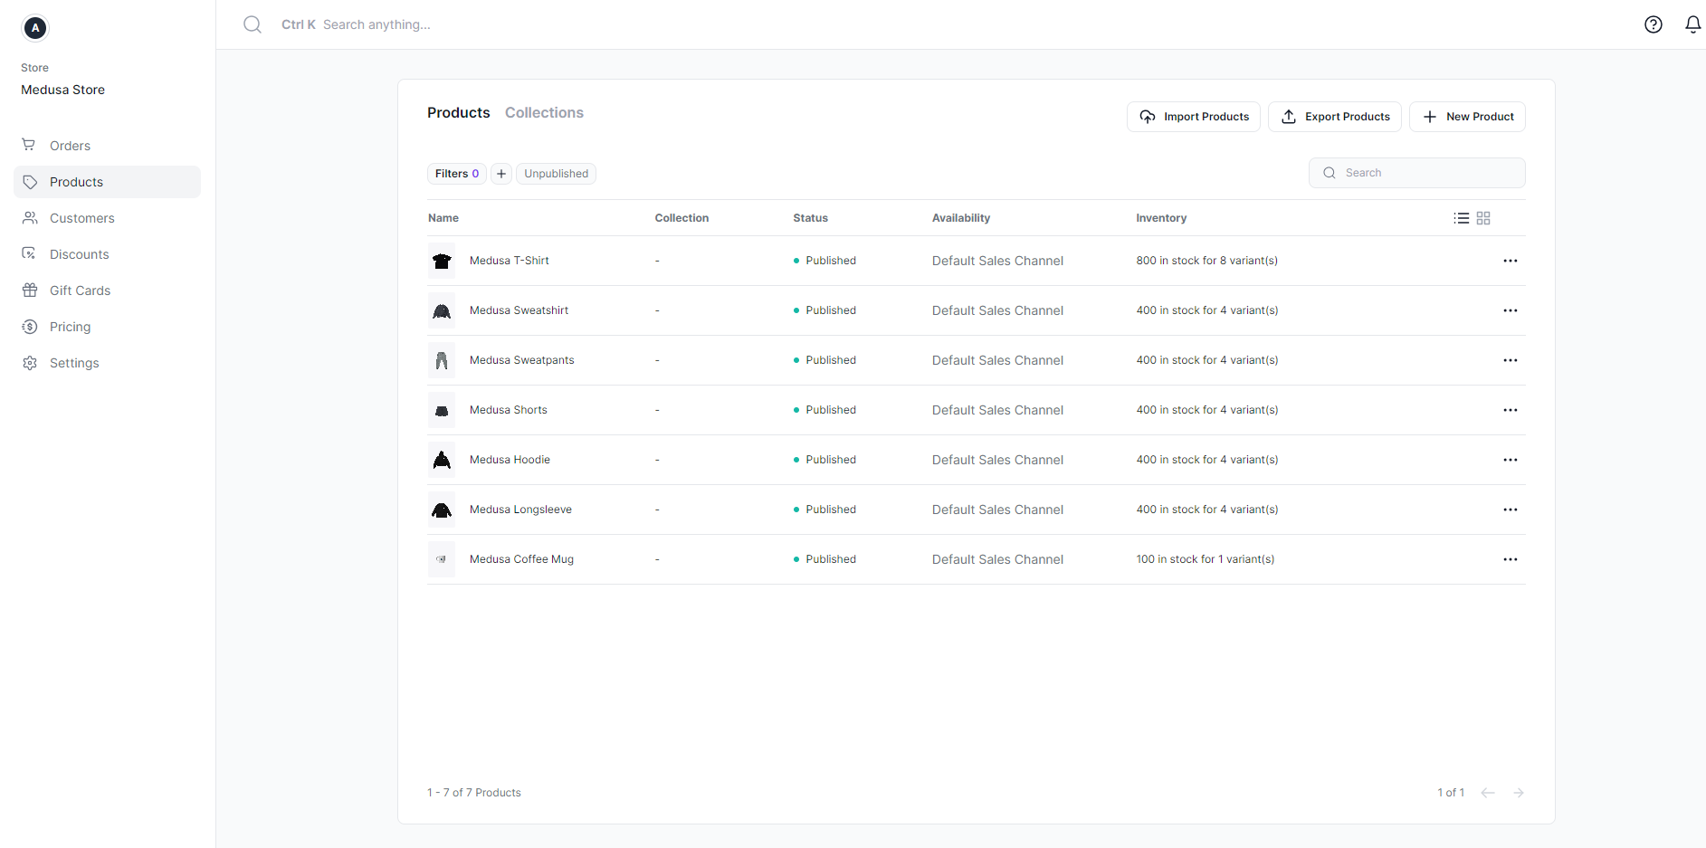Click the avatar circle with letter A
This screenshot has height=848, width=1706.
[x=34, y=28]
